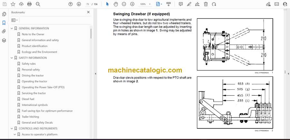The height and width of the screenshot is (140, 290).
Task: Open Fuel saving tips for optimum performance
Action: tap(47, 111)
